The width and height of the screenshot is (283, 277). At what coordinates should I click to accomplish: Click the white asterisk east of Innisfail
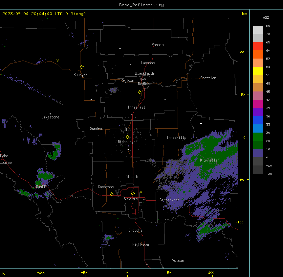point(165,100)
